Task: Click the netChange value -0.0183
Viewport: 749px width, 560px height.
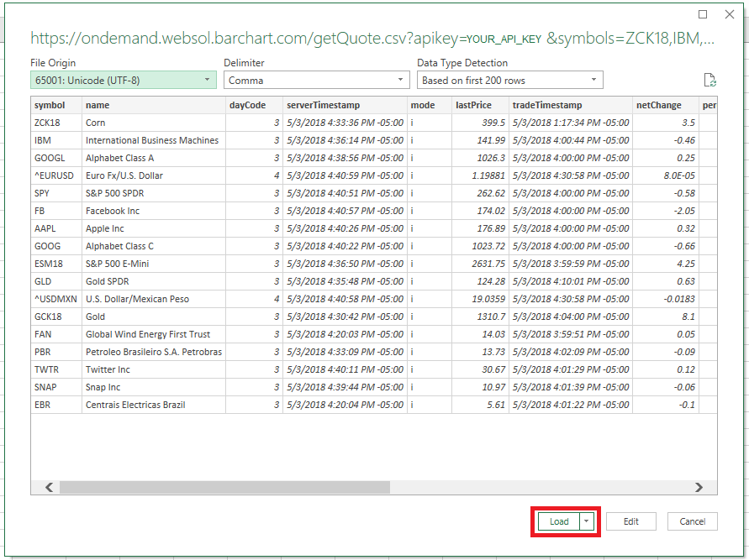Action: pyautogui.click(x=666, y=299)
